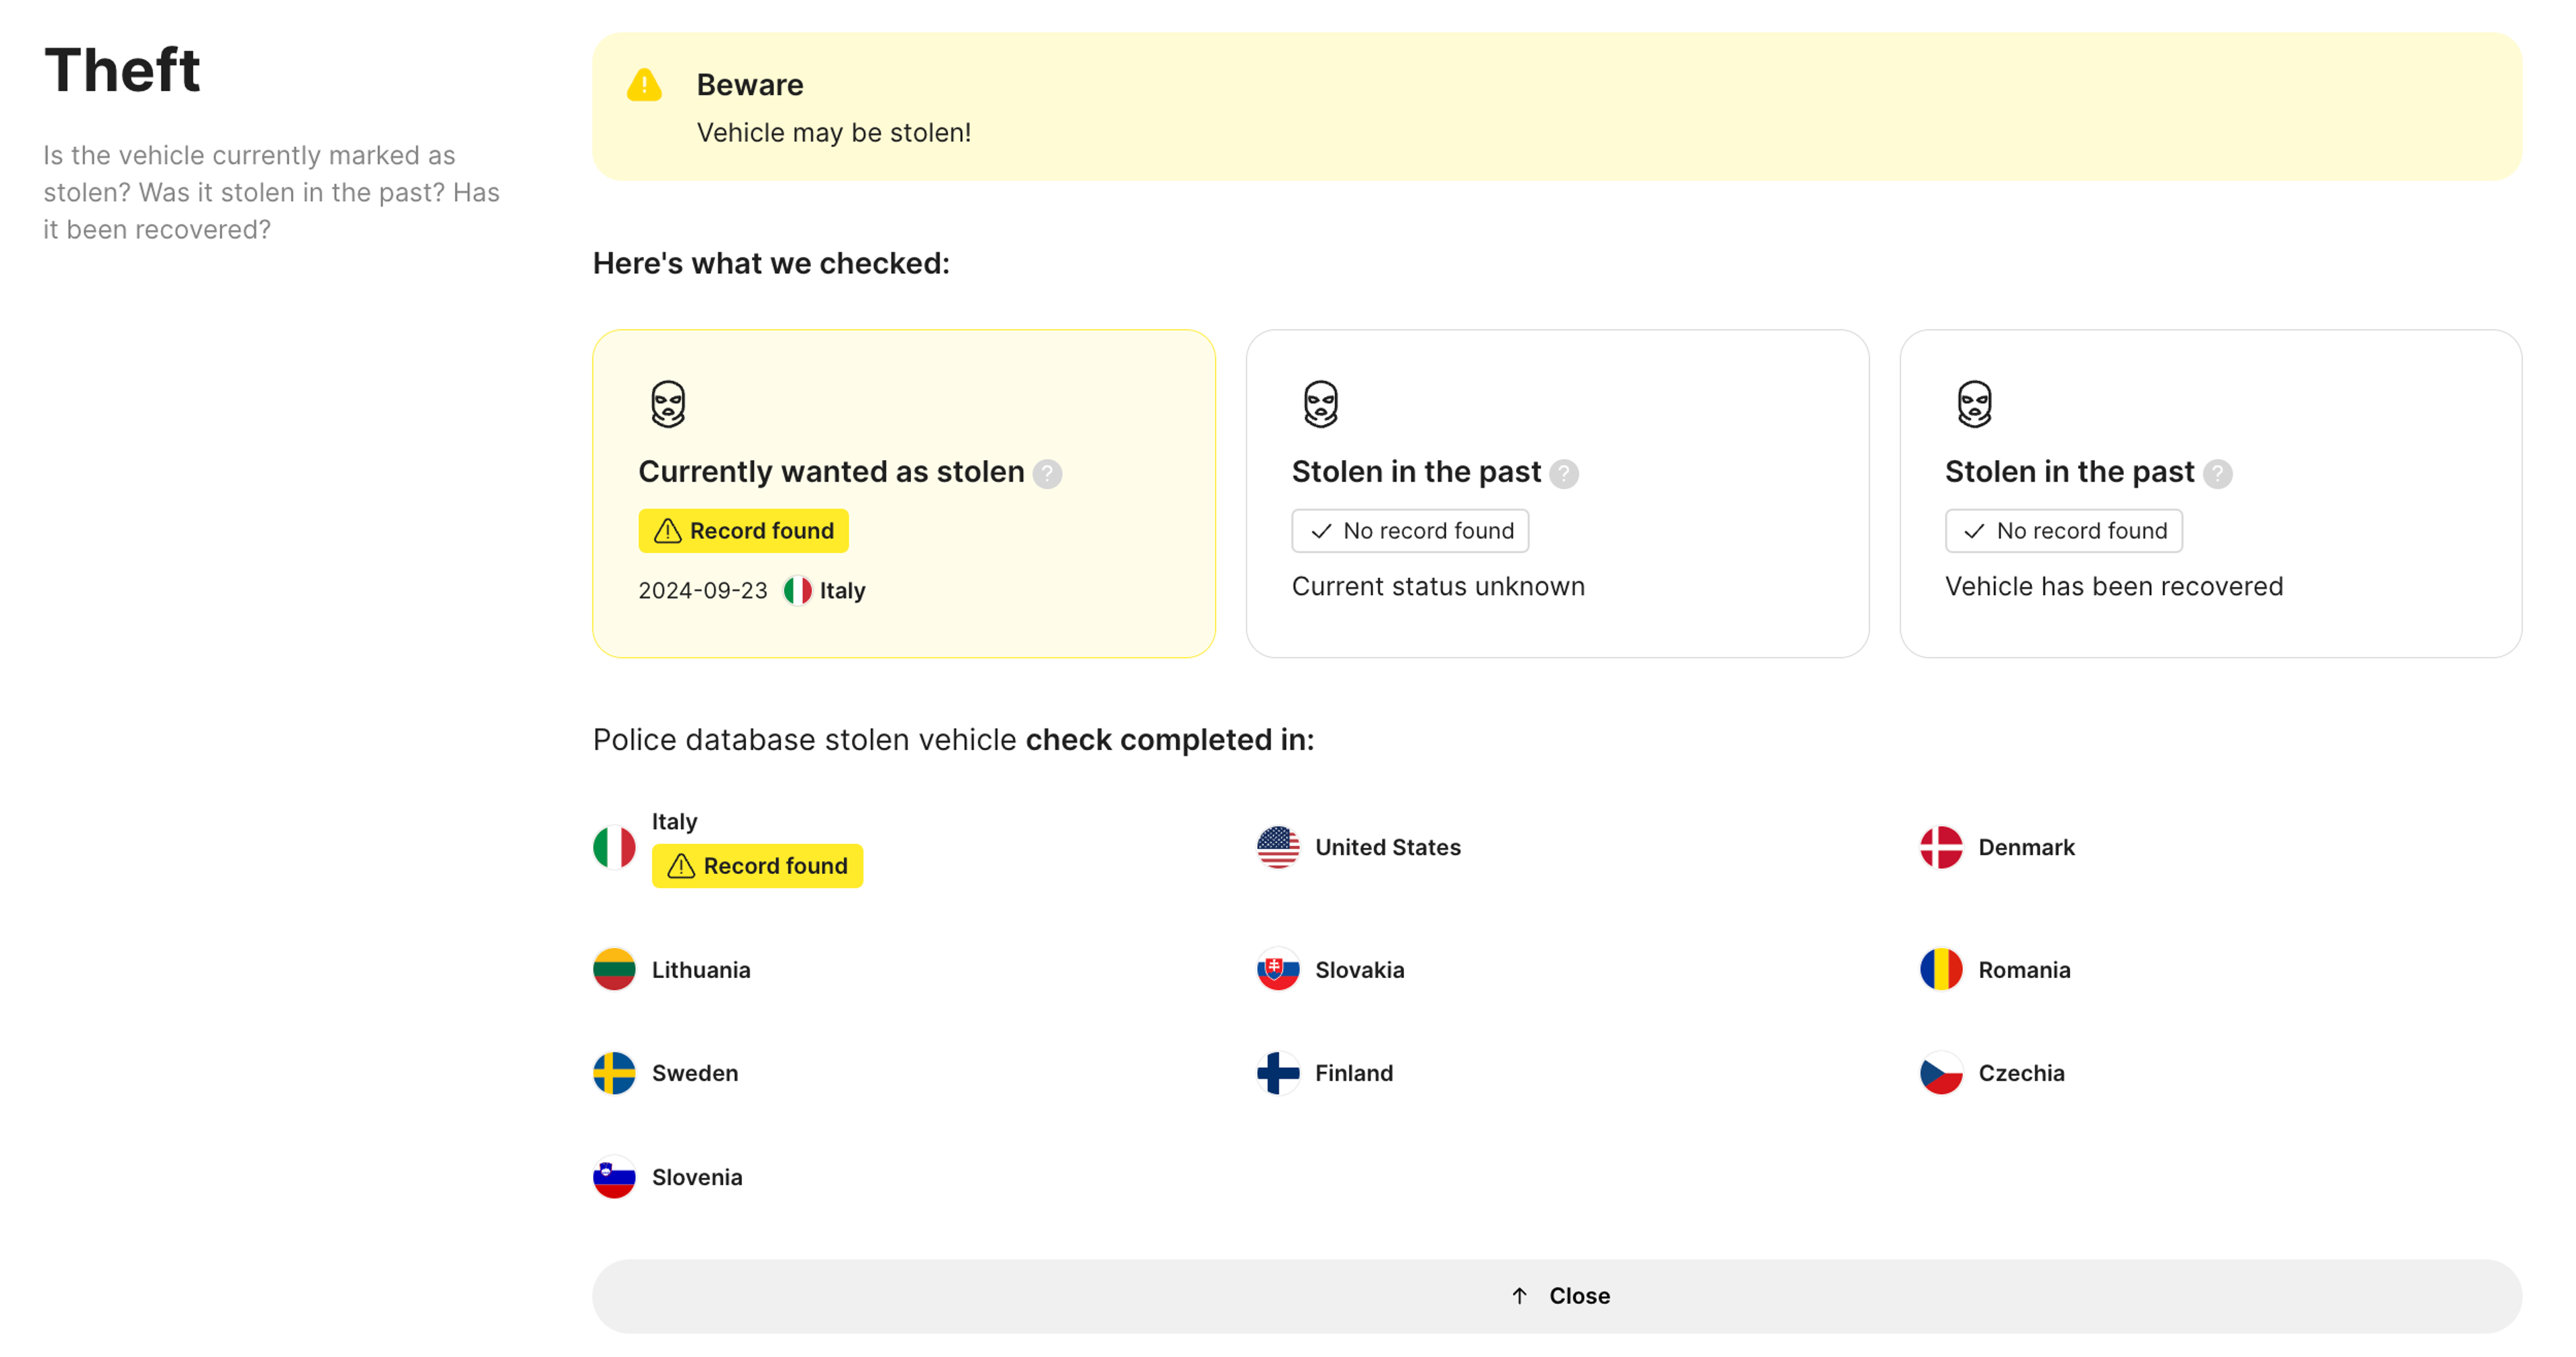Click the yellow Beware warning triangle icon
This screenshot has height=1357, width=2576.
coord(644,86)
